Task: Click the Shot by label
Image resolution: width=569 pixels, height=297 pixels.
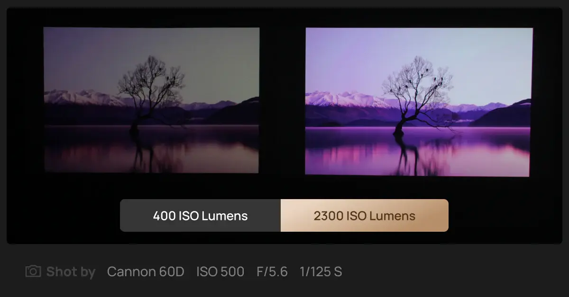Action: [71, 272]
